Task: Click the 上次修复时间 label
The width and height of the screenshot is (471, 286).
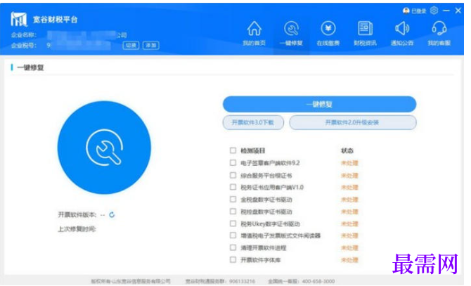Action: (77, 229)
